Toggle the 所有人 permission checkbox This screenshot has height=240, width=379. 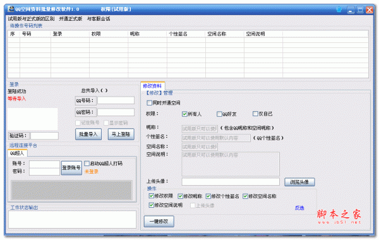pos(184,114)
